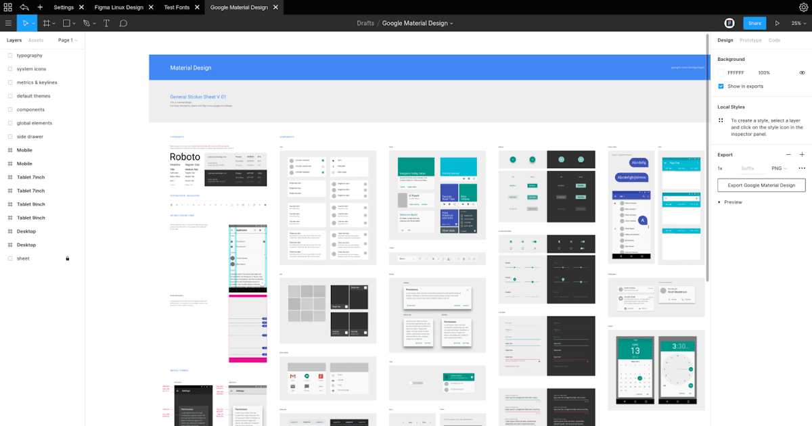The width and height of the screenshot is (812, 426).
Task: Click the FFFFFF background color swatch
Action: click(722, 72)
